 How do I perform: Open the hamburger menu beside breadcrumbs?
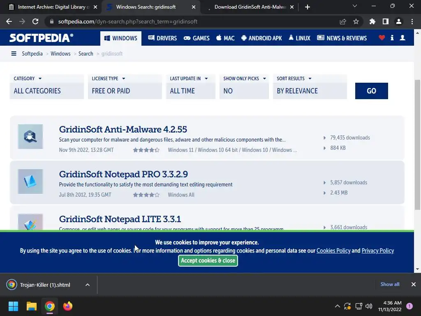coord(14,53)
